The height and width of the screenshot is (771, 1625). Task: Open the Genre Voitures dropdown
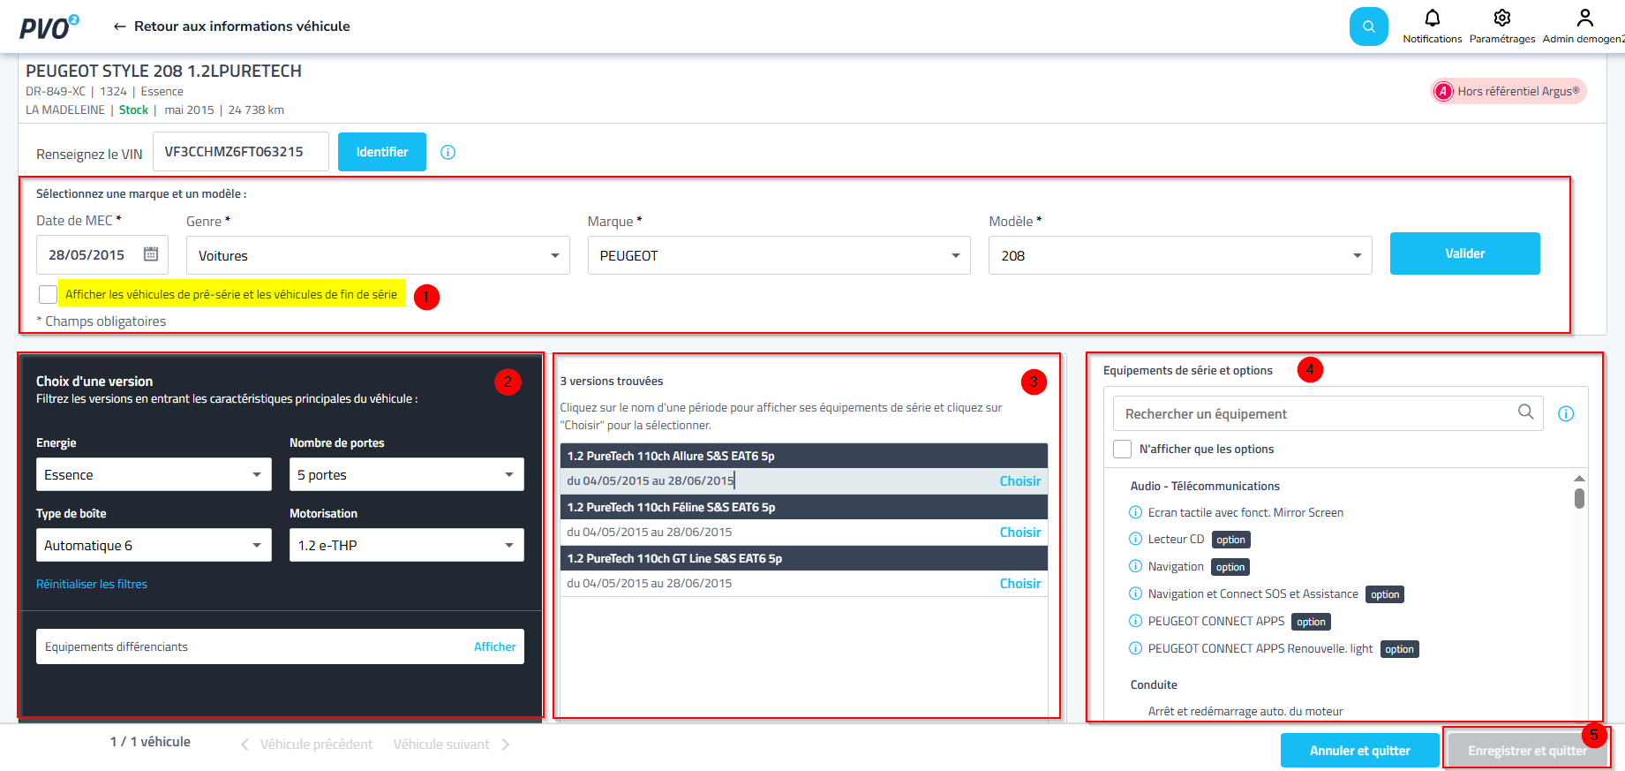(x=378, y=255)
